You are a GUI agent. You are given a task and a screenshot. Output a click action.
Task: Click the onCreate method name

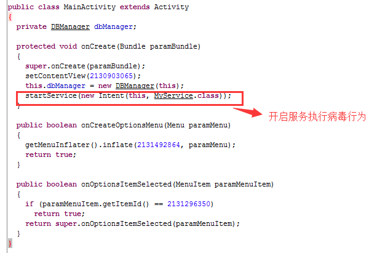pos(98,46)
